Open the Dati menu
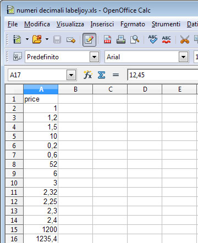 point(192,24)
